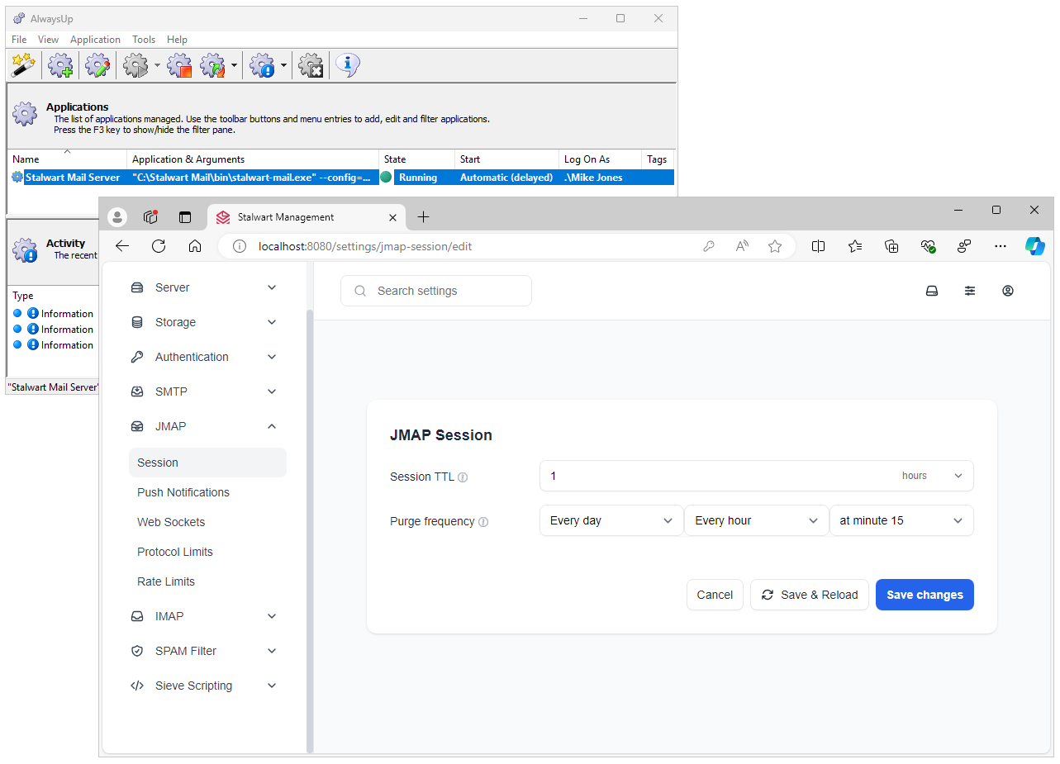
Task: Open the password key icon in address bar
Action: [x=709, y=246]
